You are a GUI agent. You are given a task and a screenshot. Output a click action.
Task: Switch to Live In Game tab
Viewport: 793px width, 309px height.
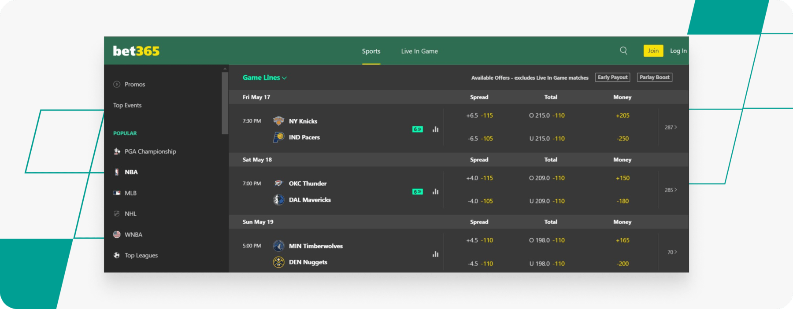tap(419, 51)
